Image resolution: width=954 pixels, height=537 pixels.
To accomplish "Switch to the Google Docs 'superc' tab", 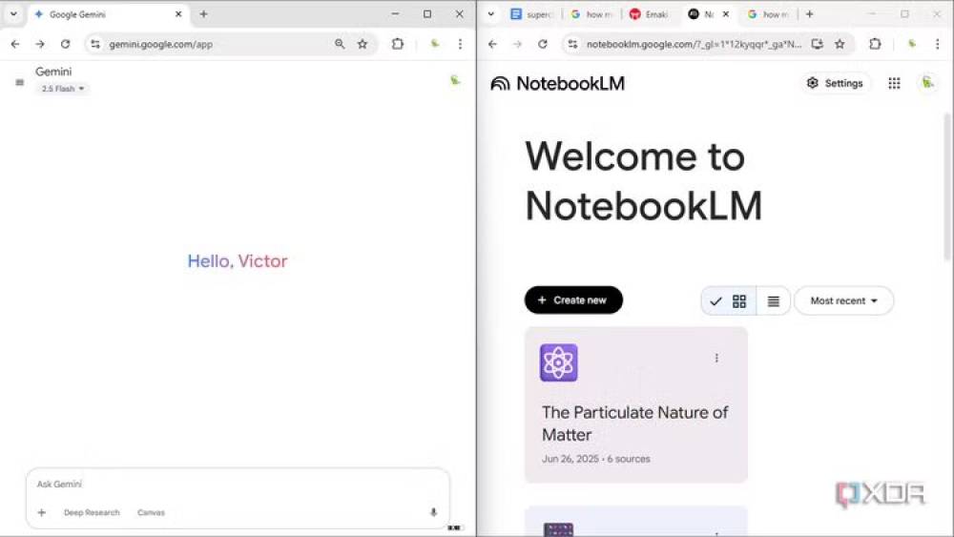I will click(x=531, y=14).
